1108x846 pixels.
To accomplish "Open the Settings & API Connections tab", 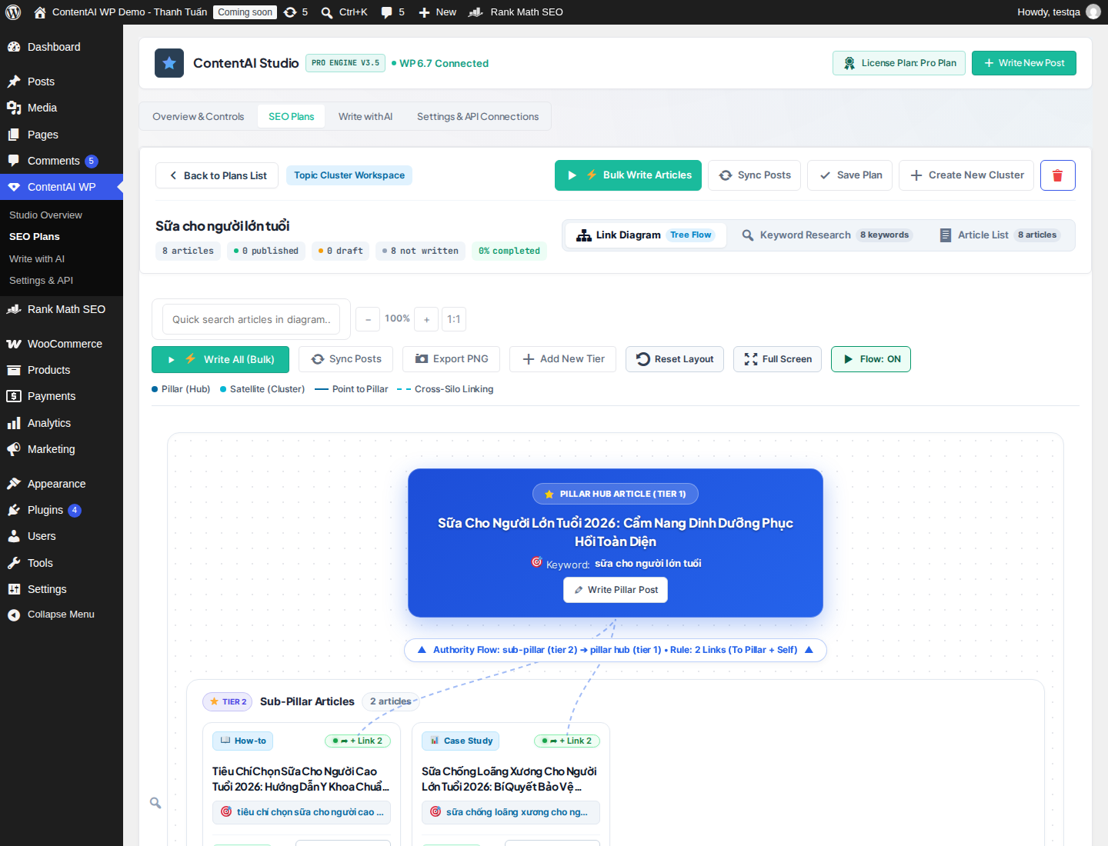I will (478, 117).
